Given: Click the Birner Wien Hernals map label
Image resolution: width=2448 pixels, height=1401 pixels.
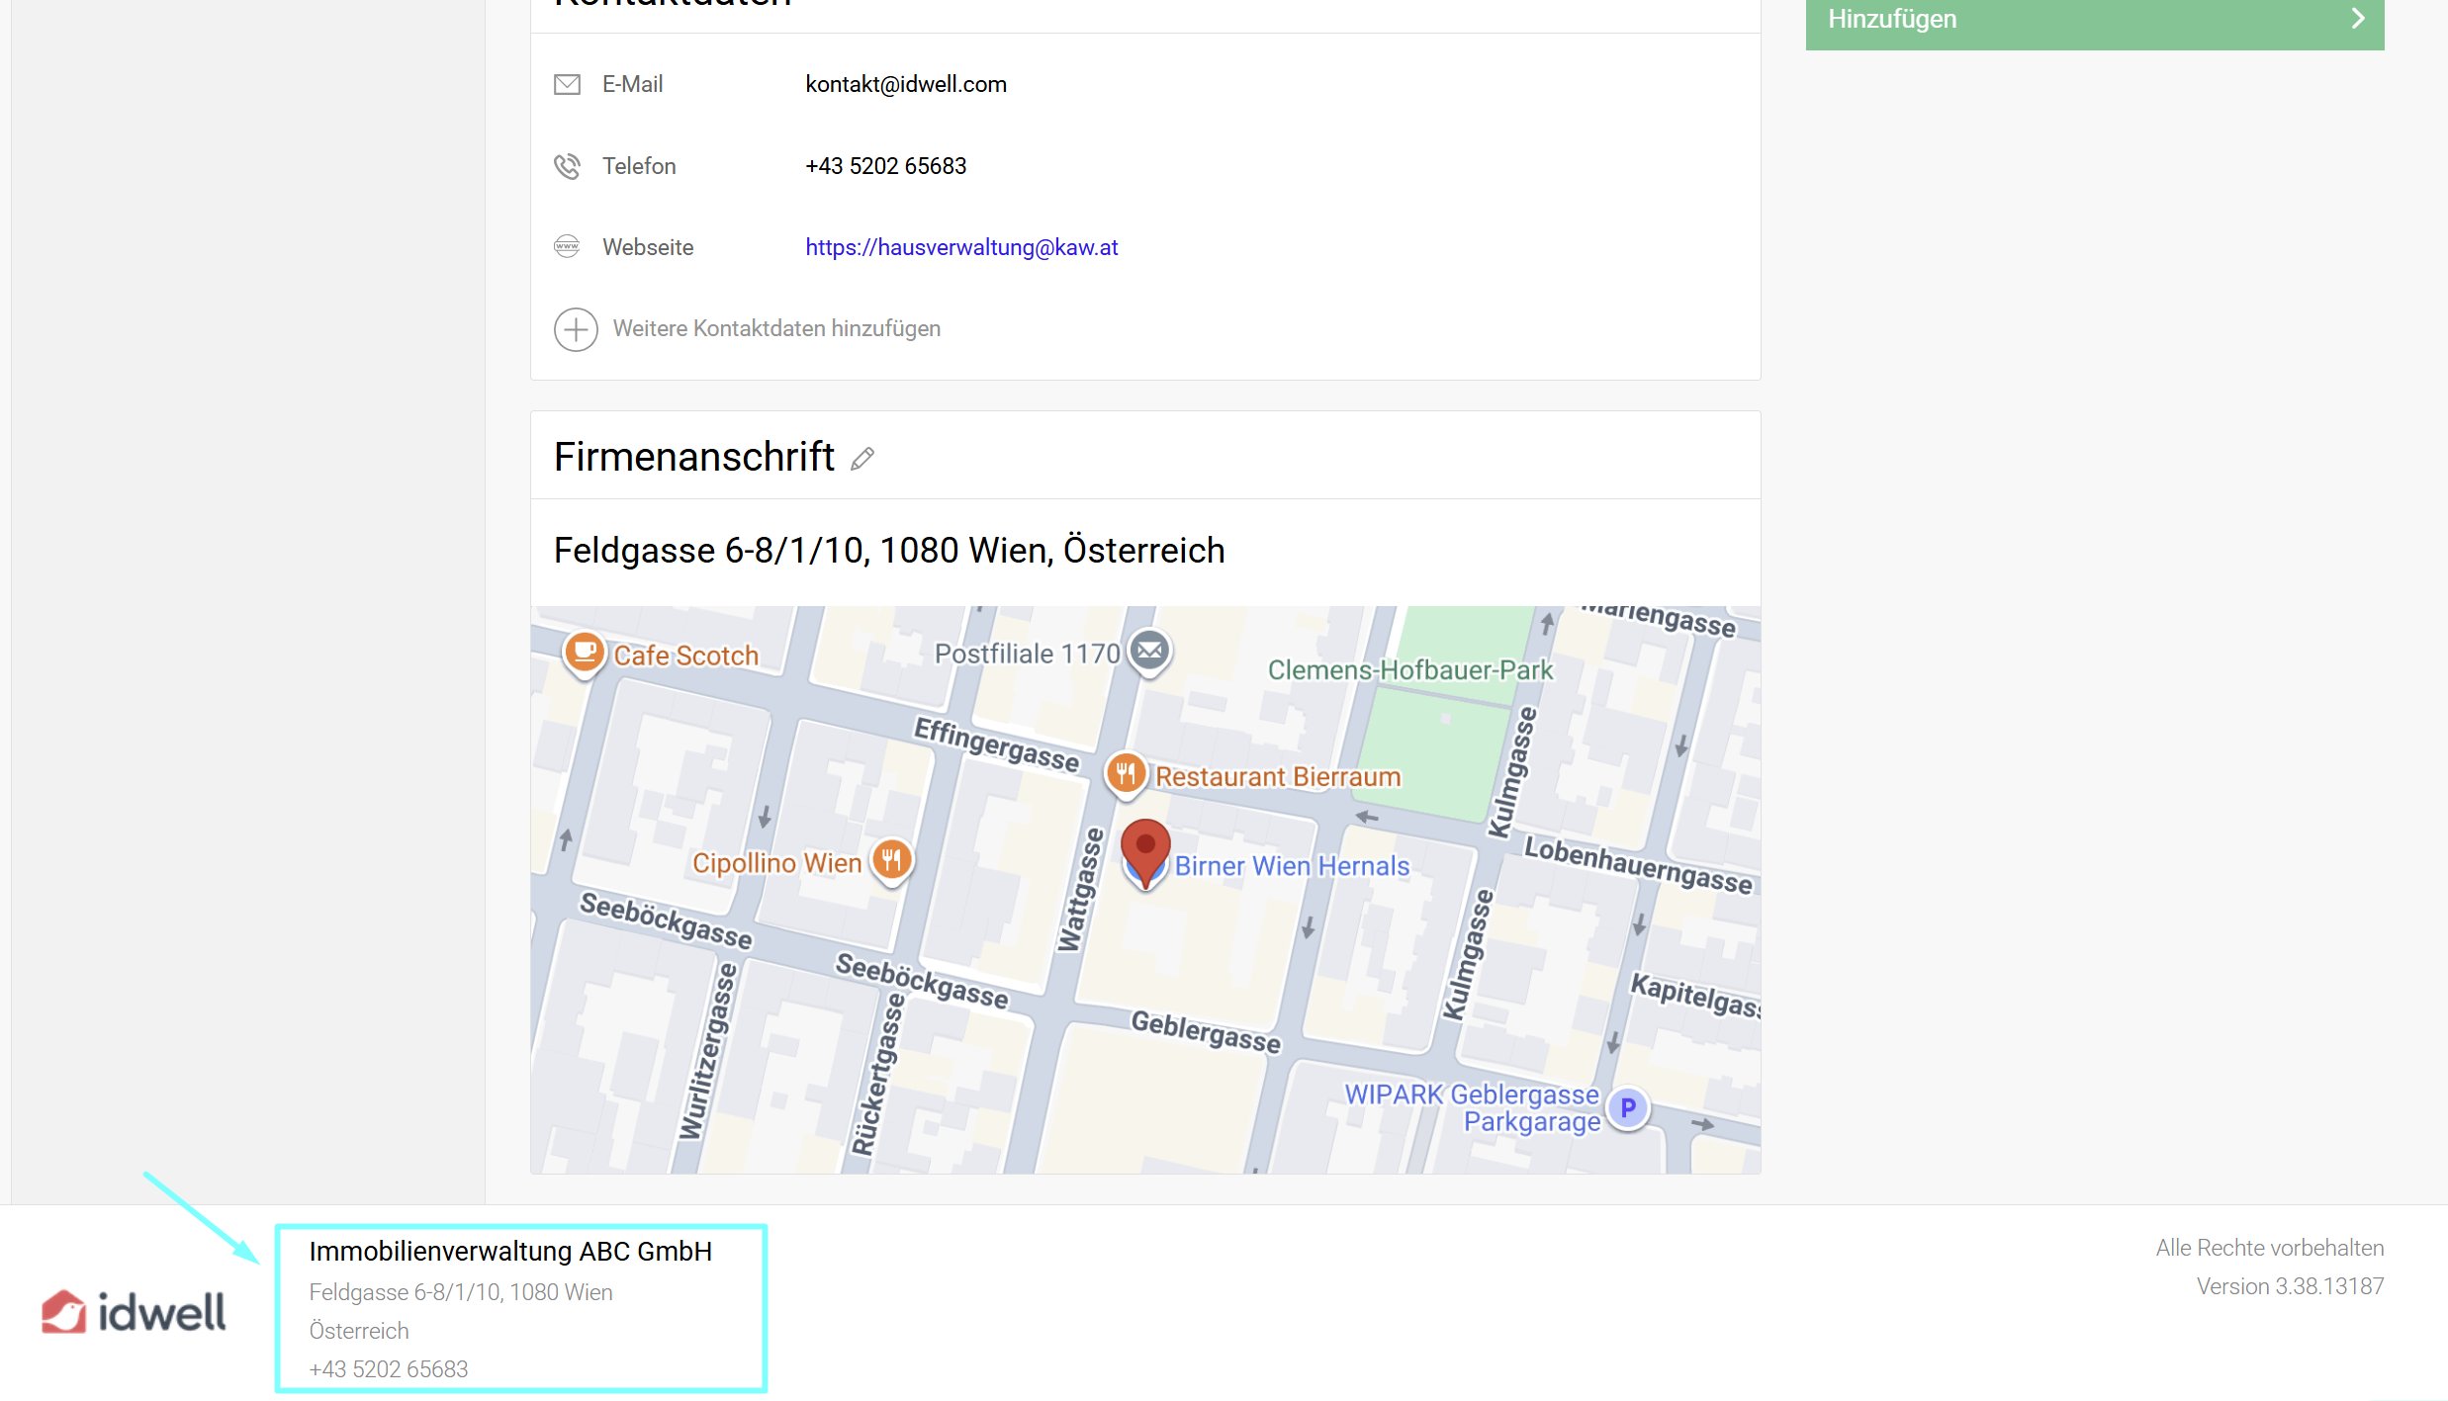Looking at the screenshot, I should [1292, 866].
